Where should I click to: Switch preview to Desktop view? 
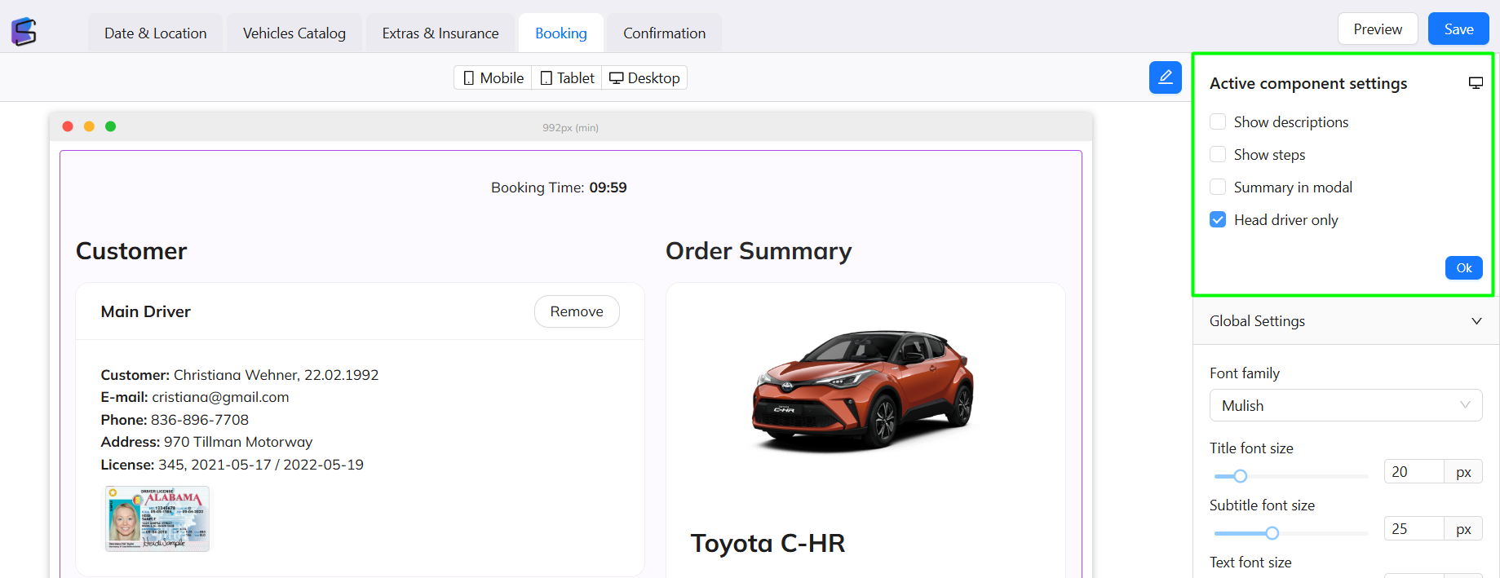point(644,78)
